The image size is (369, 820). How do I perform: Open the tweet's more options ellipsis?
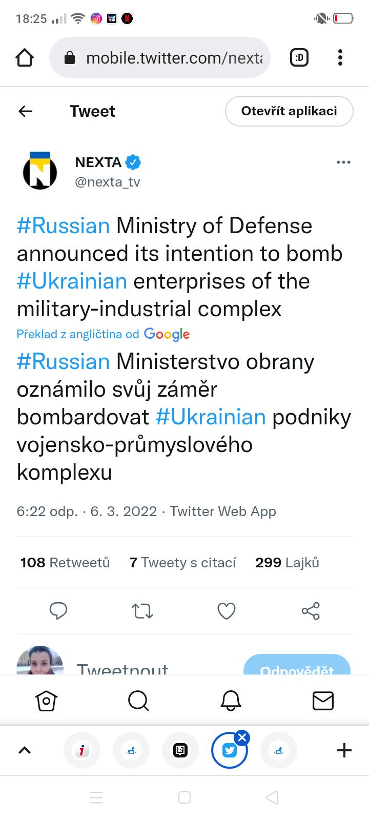[x=343, y=162]
